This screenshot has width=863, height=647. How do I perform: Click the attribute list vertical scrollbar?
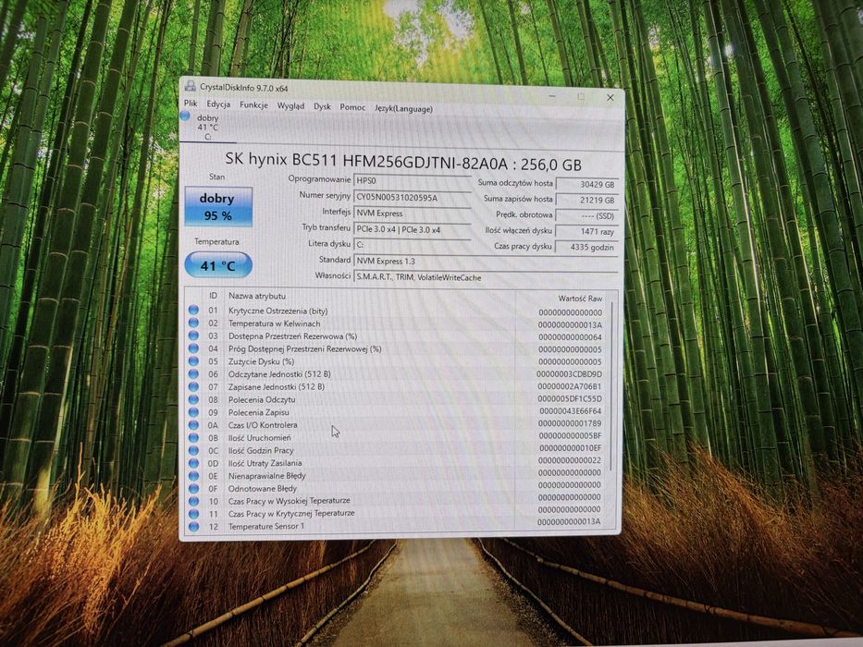612,385
